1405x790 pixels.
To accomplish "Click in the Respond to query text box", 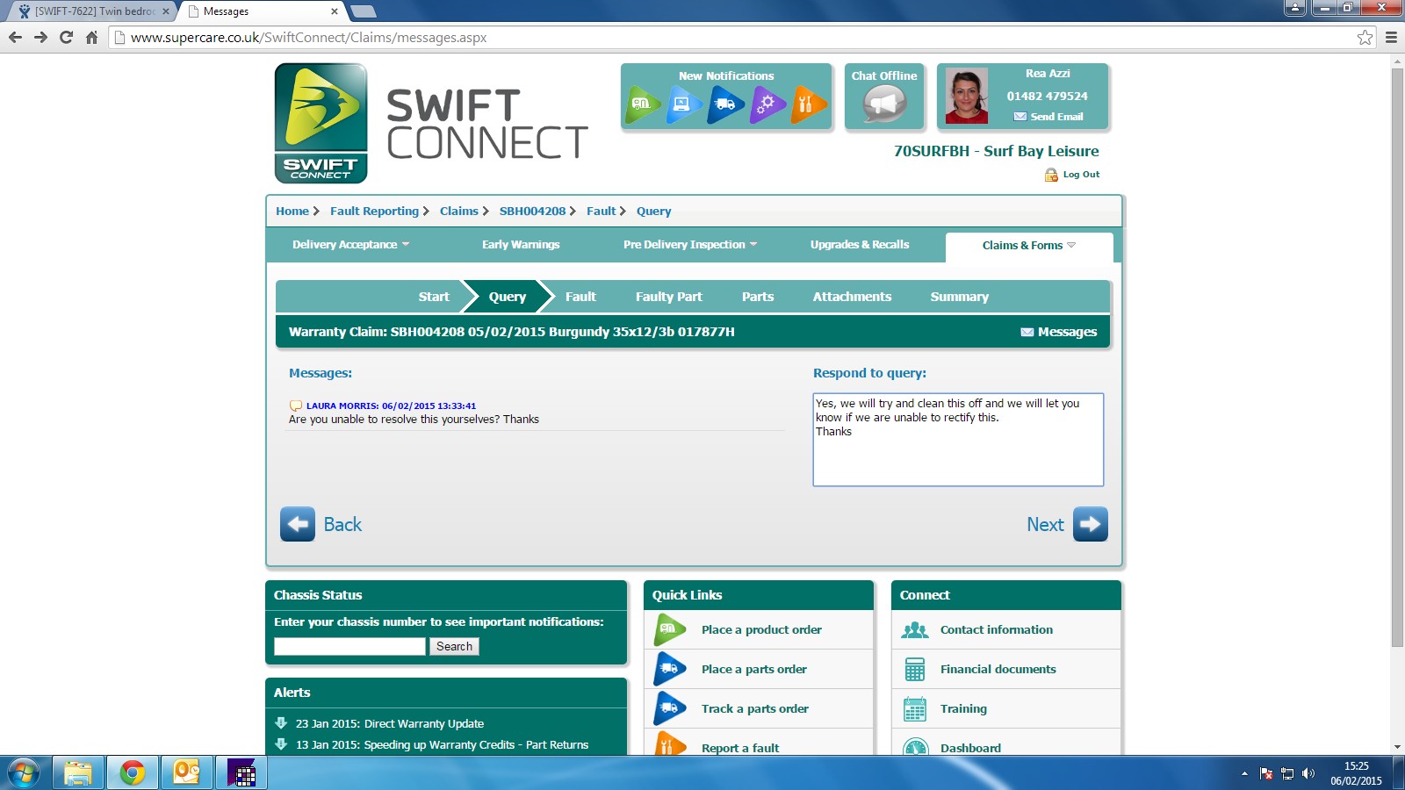I will click(x=958, y=440).
